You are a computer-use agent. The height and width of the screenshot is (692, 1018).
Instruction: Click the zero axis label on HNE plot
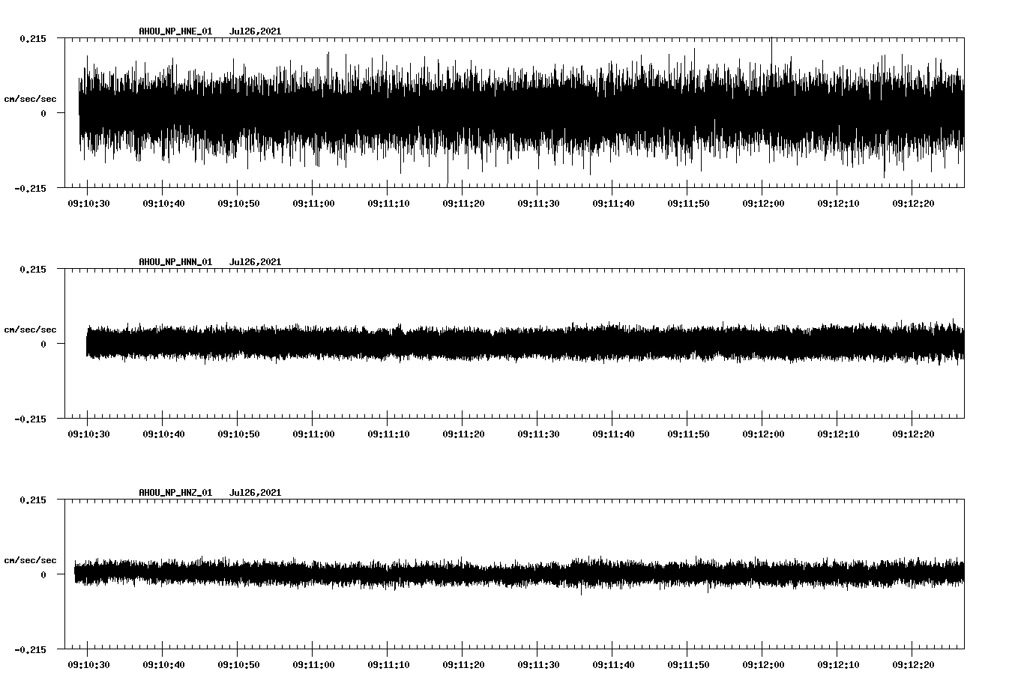pyautogui.click(x=43, y=114)
